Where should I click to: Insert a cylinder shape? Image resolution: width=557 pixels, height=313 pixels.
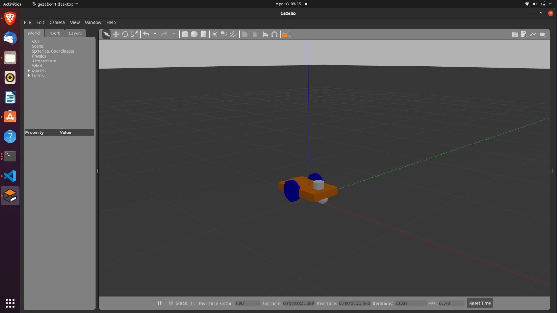click(203, 34)
